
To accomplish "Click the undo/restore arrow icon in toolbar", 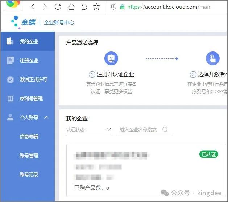I will tap(84, 7).
